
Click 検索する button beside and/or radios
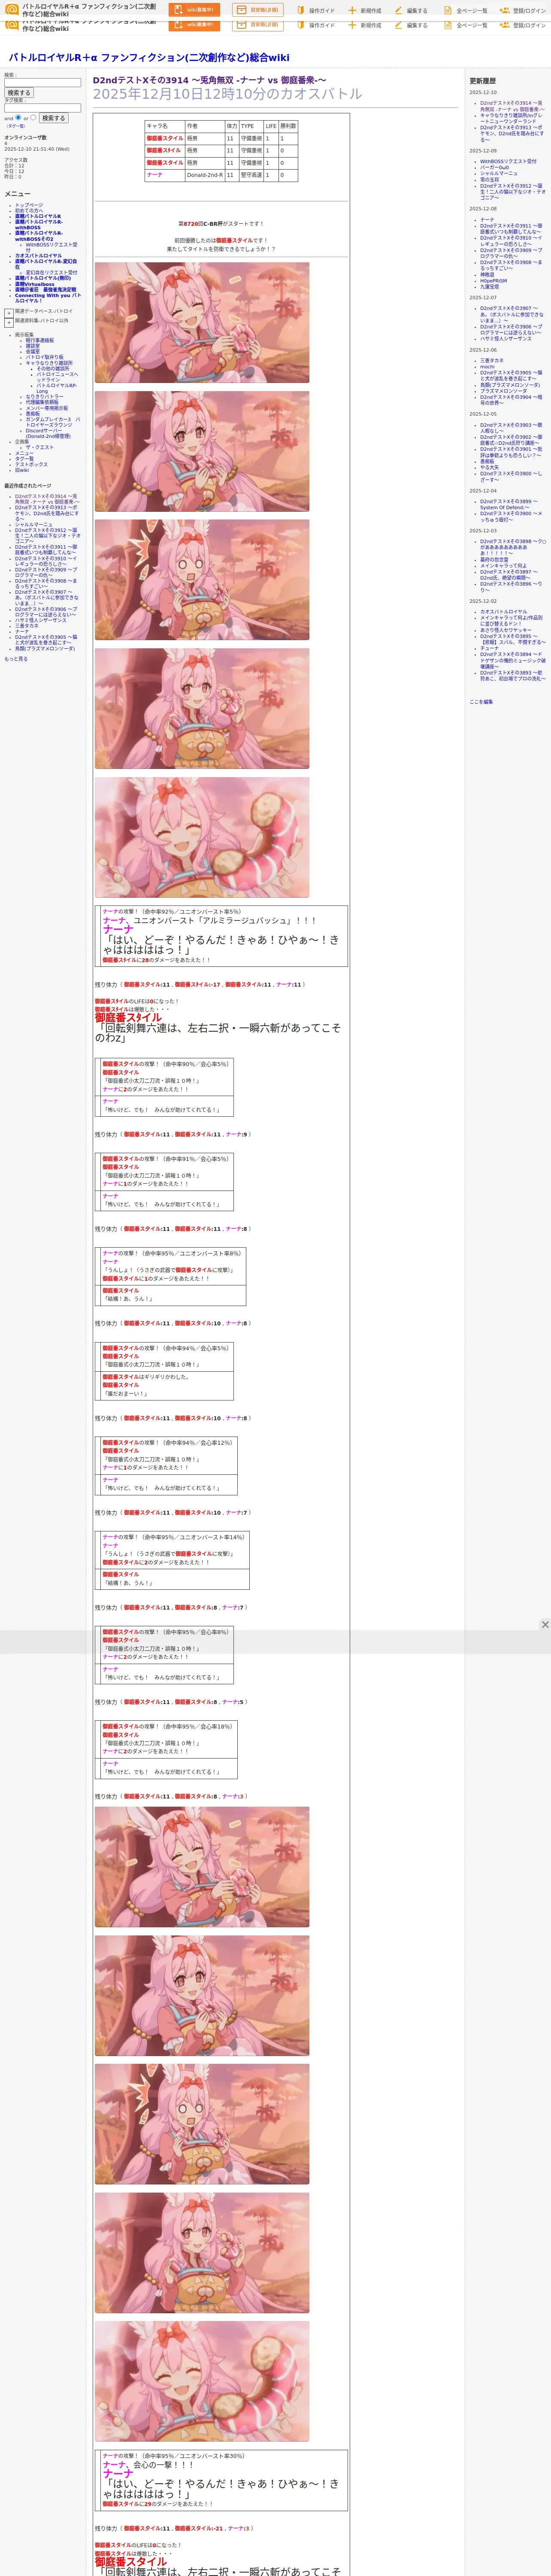tap(53, 118)
